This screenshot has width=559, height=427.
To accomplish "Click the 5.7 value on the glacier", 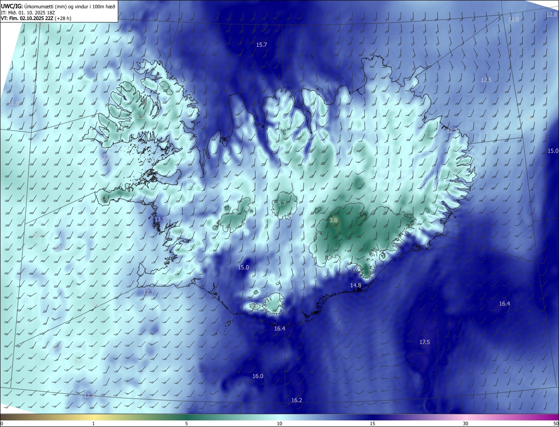I will click(282, 203).
